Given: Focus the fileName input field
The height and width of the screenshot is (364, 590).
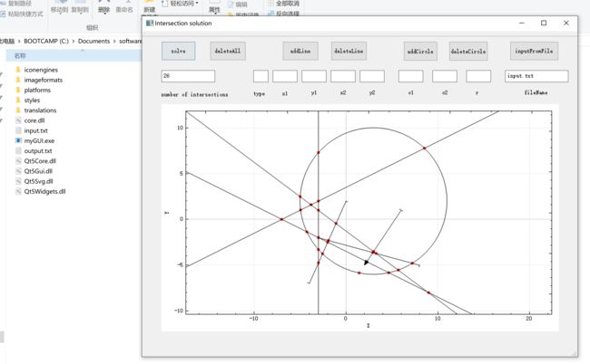Looking at the screenshot, I should (x=536, y=76).
